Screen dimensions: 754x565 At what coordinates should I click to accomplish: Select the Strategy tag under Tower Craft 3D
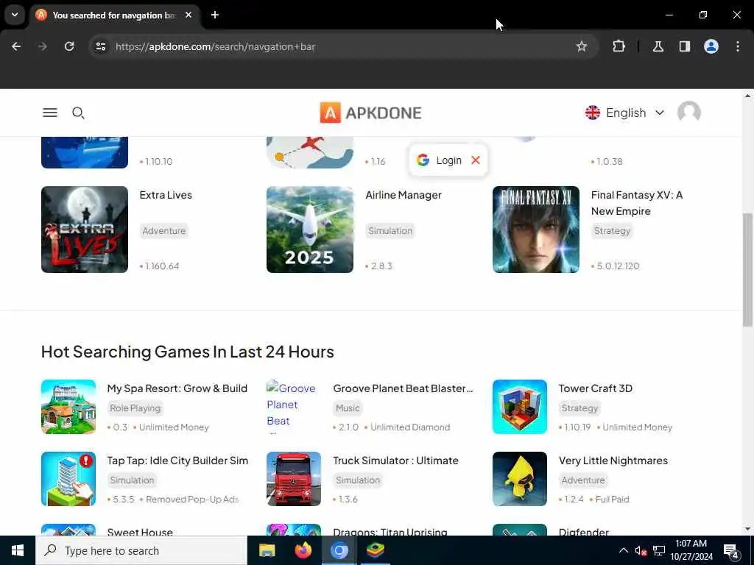pos(579,408)
